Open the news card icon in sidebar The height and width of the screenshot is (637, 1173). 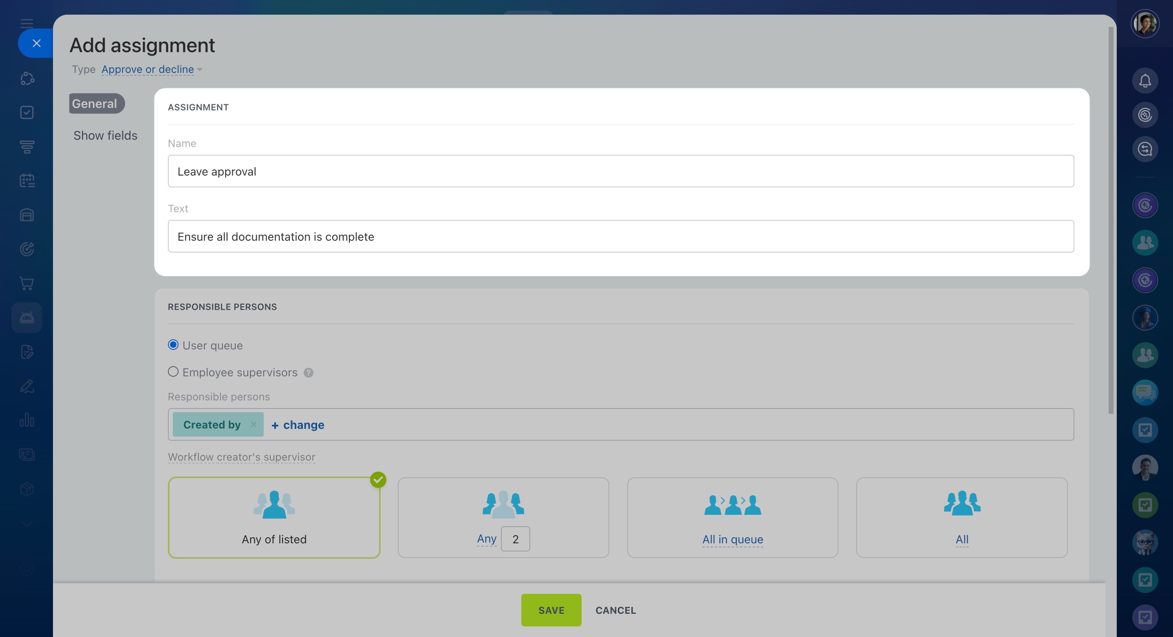click(27, 455)
